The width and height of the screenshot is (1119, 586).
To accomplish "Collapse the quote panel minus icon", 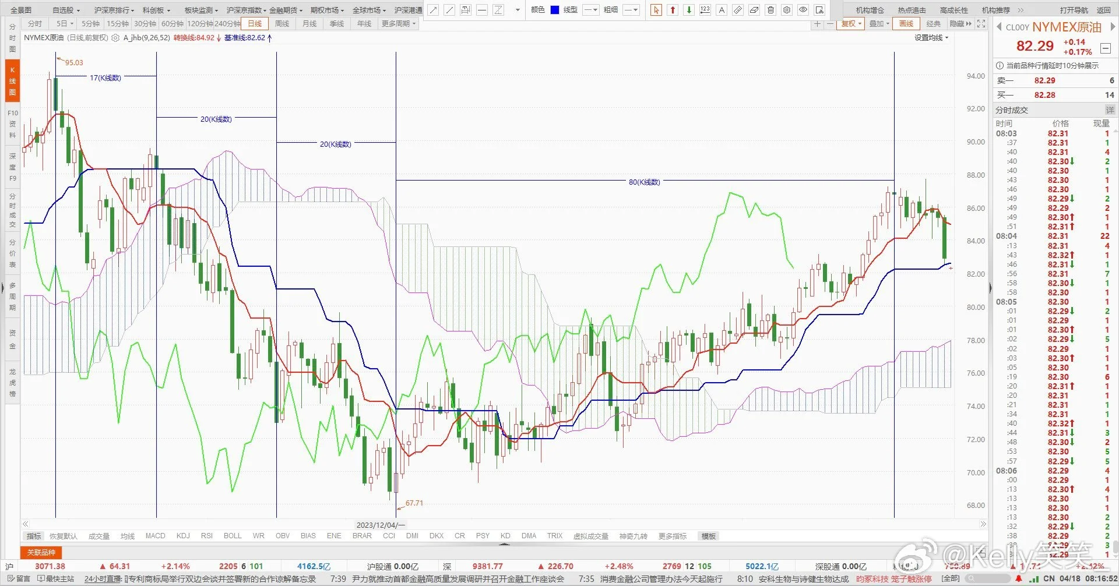I will [x=1105, y=48].
